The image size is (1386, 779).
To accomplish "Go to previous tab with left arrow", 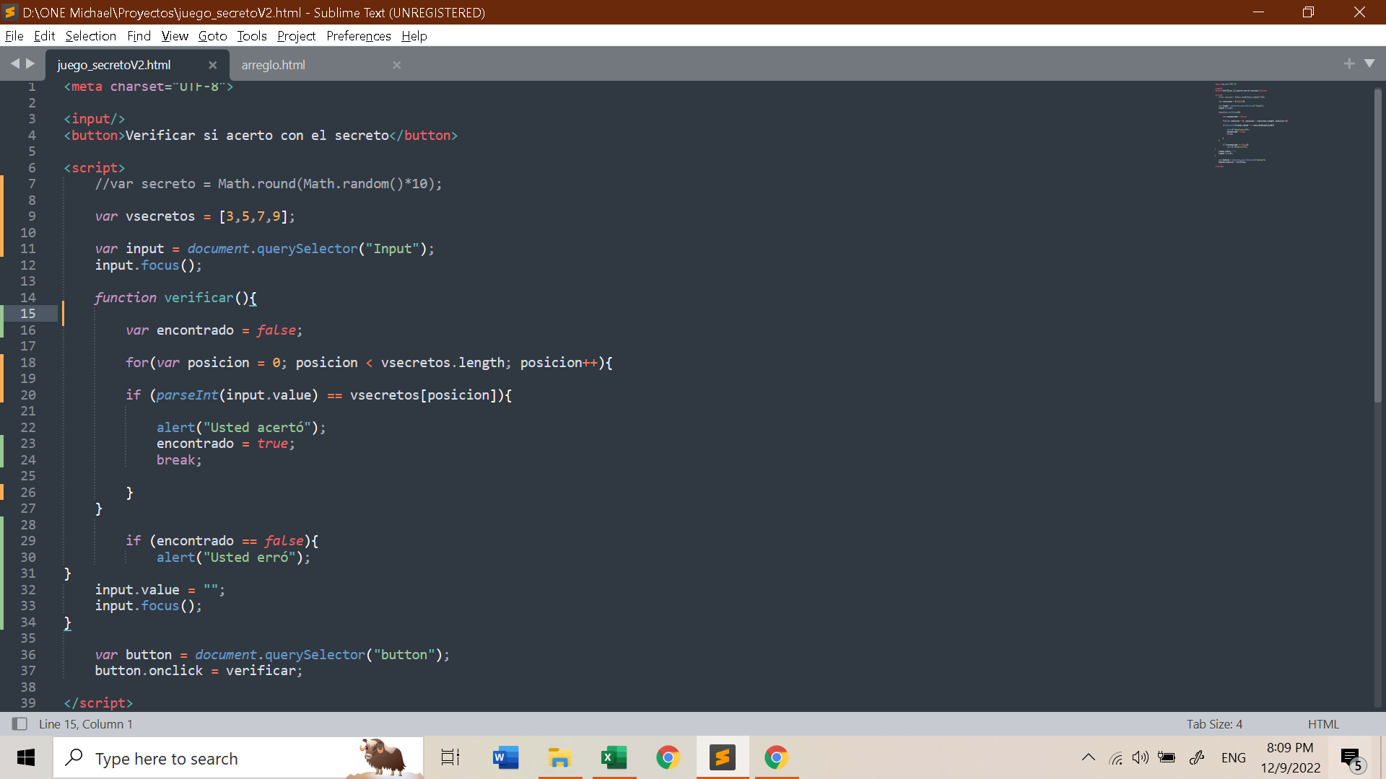I will click(14, 63).
